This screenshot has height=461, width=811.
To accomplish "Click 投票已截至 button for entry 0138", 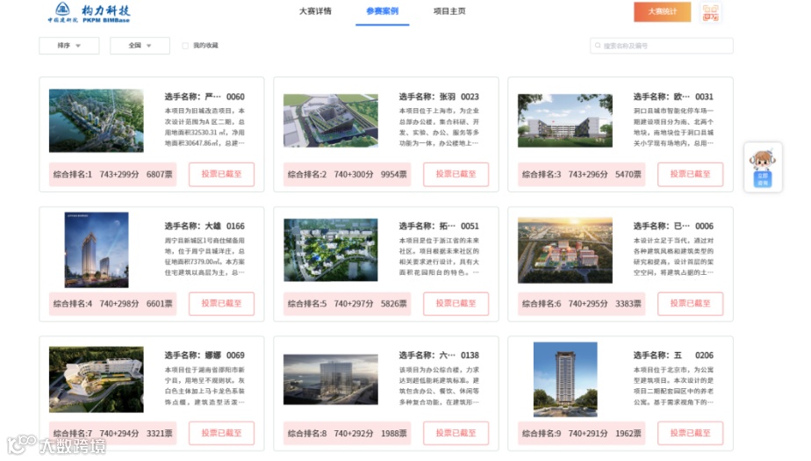I will point(456,433).
